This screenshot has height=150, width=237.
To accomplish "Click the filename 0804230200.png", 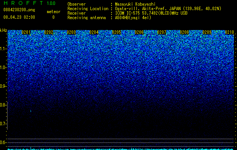I will 19,10.
